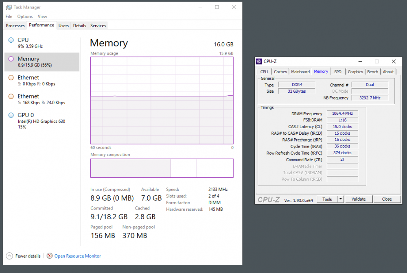Click the Cycle Time 36 clocks field
Screen dimensions: 407x273
342,146
